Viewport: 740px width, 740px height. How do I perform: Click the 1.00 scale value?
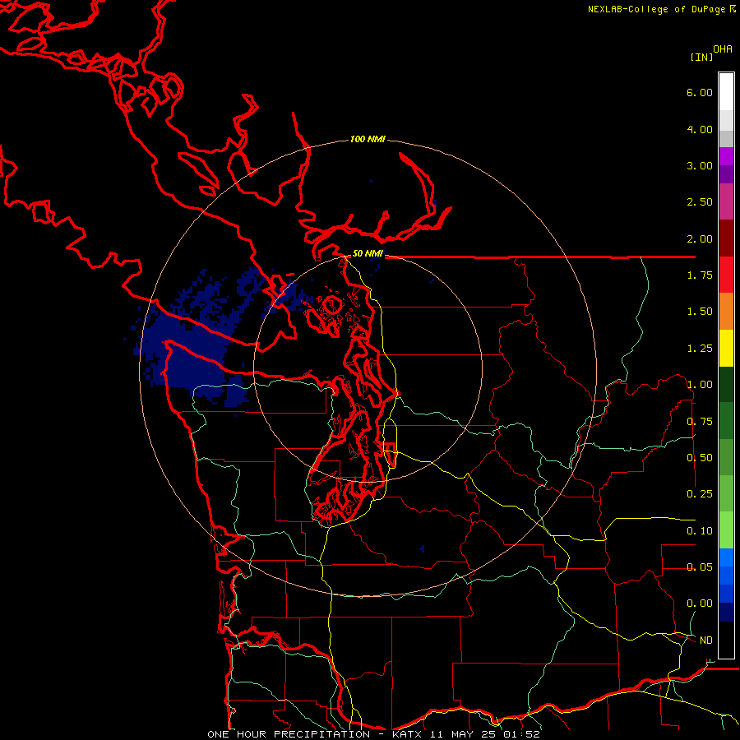point(700,385)
